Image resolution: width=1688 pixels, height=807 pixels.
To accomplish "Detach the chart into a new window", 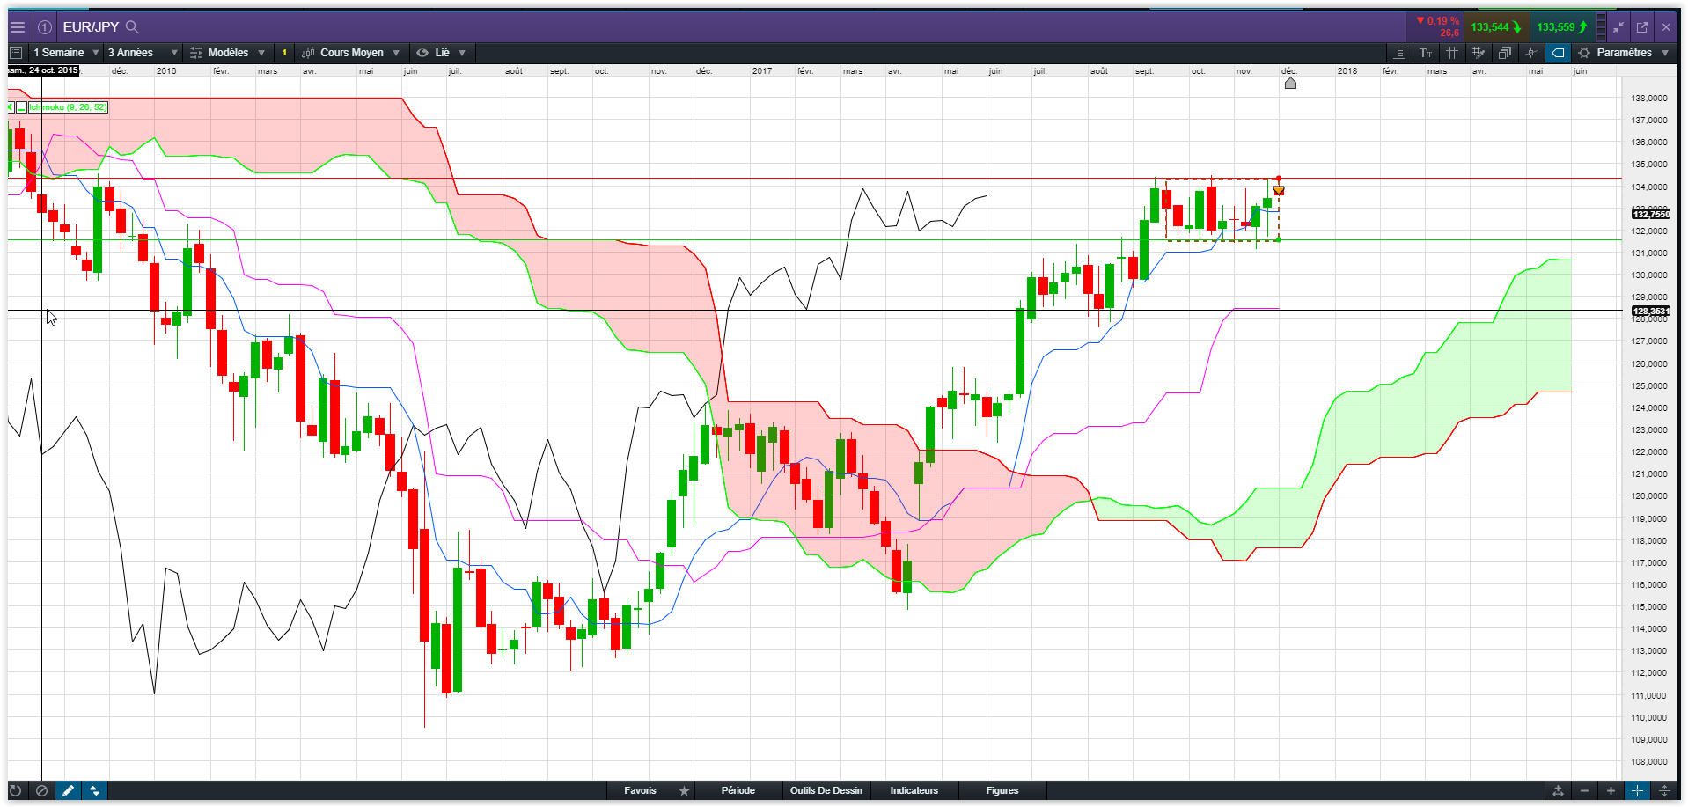I will (x=1642, y=27).
